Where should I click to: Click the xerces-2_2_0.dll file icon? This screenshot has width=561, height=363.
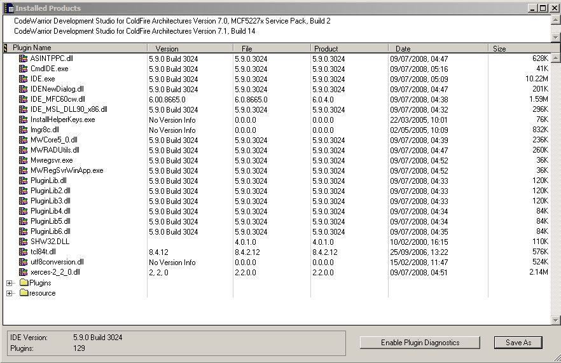pos(24,273)
